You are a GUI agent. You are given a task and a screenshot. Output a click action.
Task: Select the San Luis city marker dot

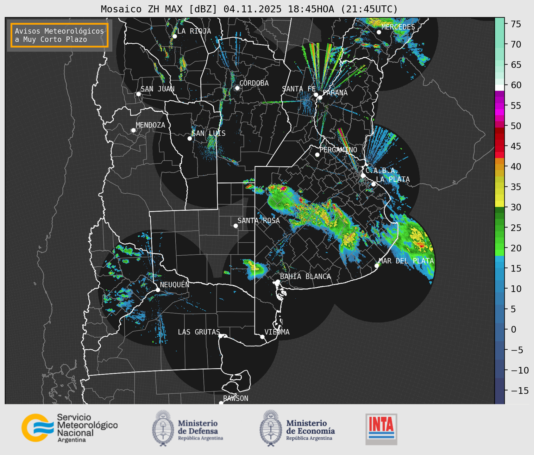[190, 138]
